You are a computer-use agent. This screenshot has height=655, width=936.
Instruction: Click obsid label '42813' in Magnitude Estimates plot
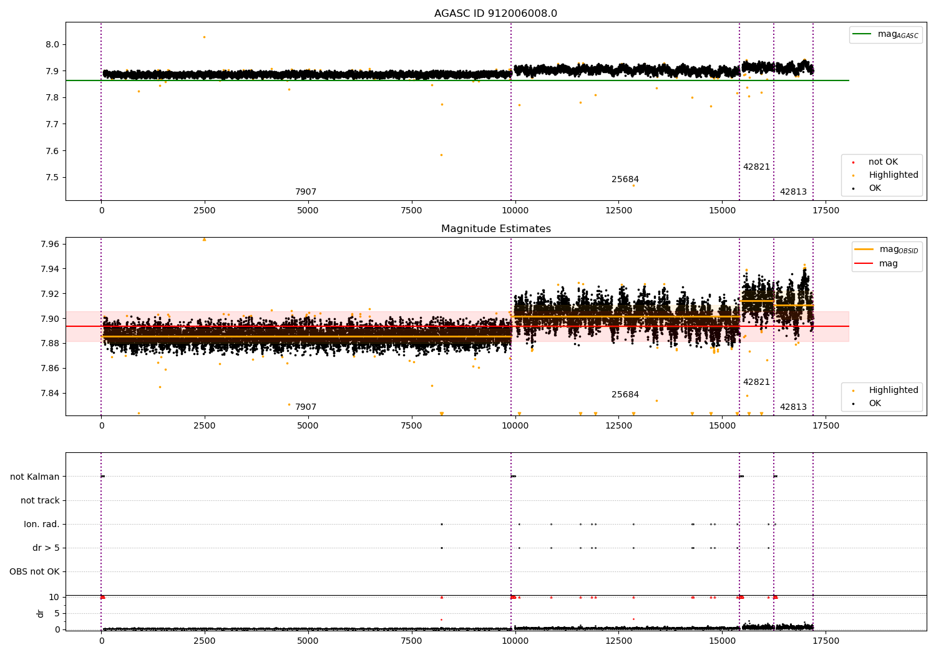(793, 407)
